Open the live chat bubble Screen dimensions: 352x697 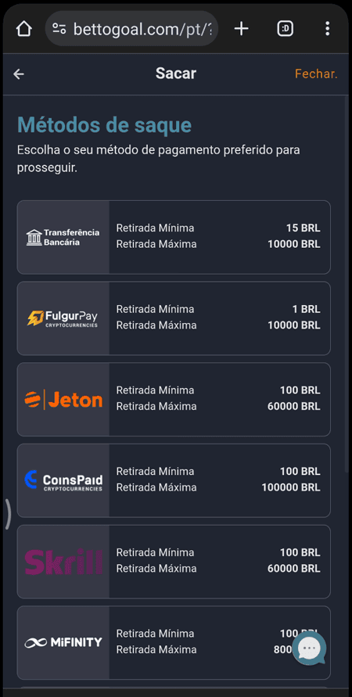tap(309, 648)
